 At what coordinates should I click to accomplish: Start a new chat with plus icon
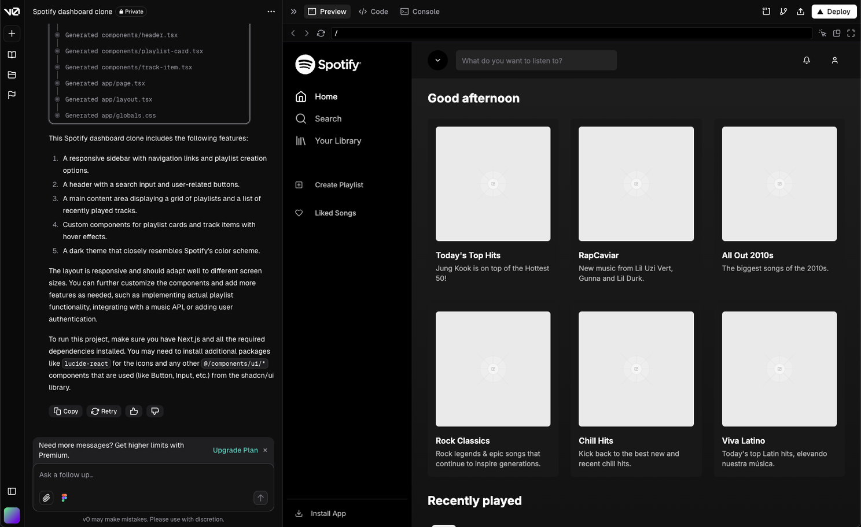point(12,34)
